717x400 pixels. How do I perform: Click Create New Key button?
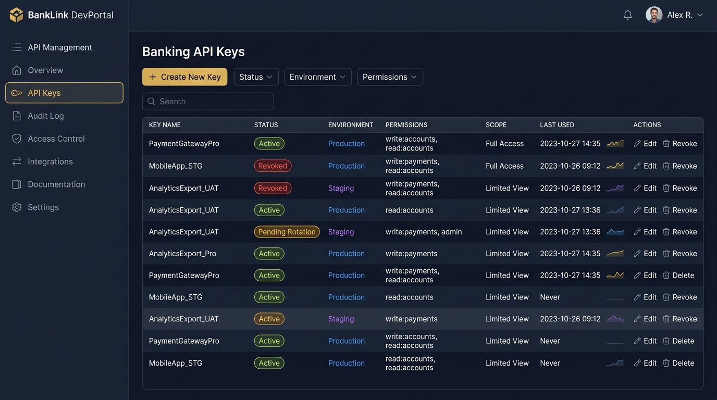pos(185,77)
